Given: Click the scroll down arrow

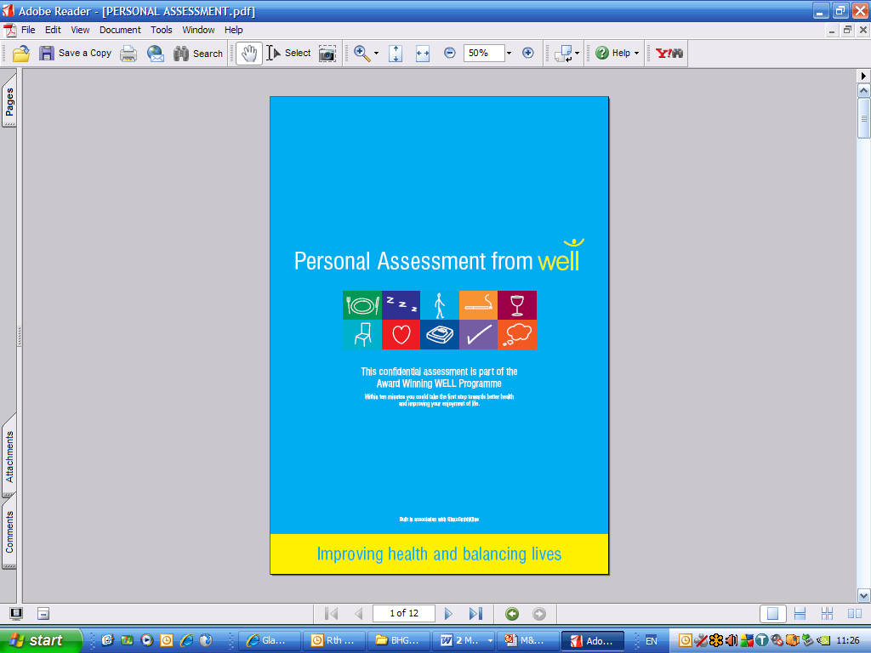Looking at the screenshot, I should point(864,595).
